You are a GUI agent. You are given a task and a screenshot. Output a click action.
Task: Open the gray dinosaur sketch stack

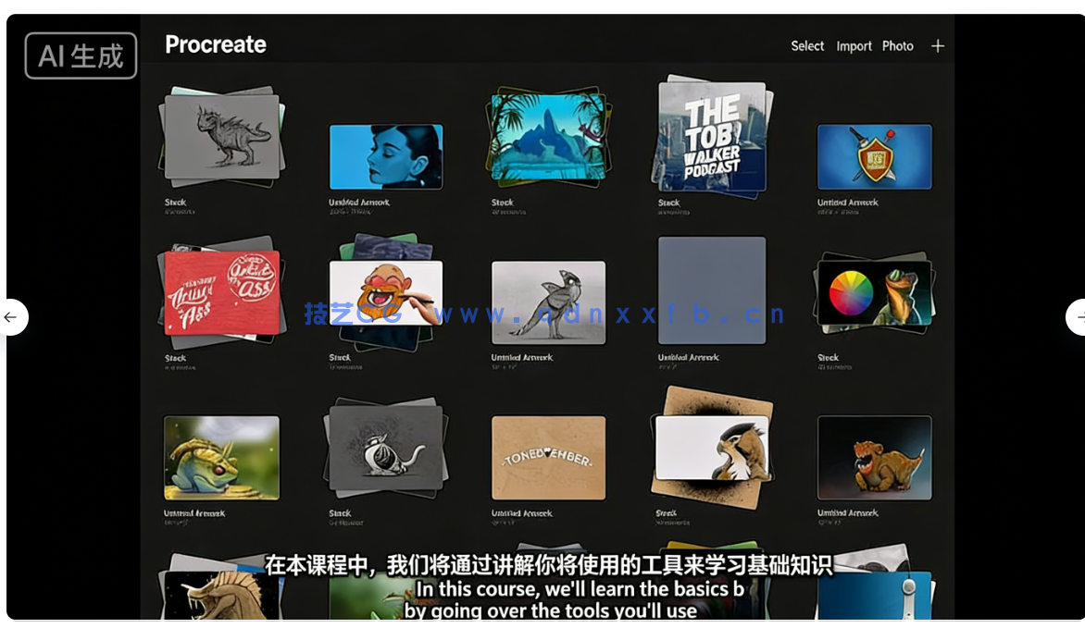coord(221,137)
